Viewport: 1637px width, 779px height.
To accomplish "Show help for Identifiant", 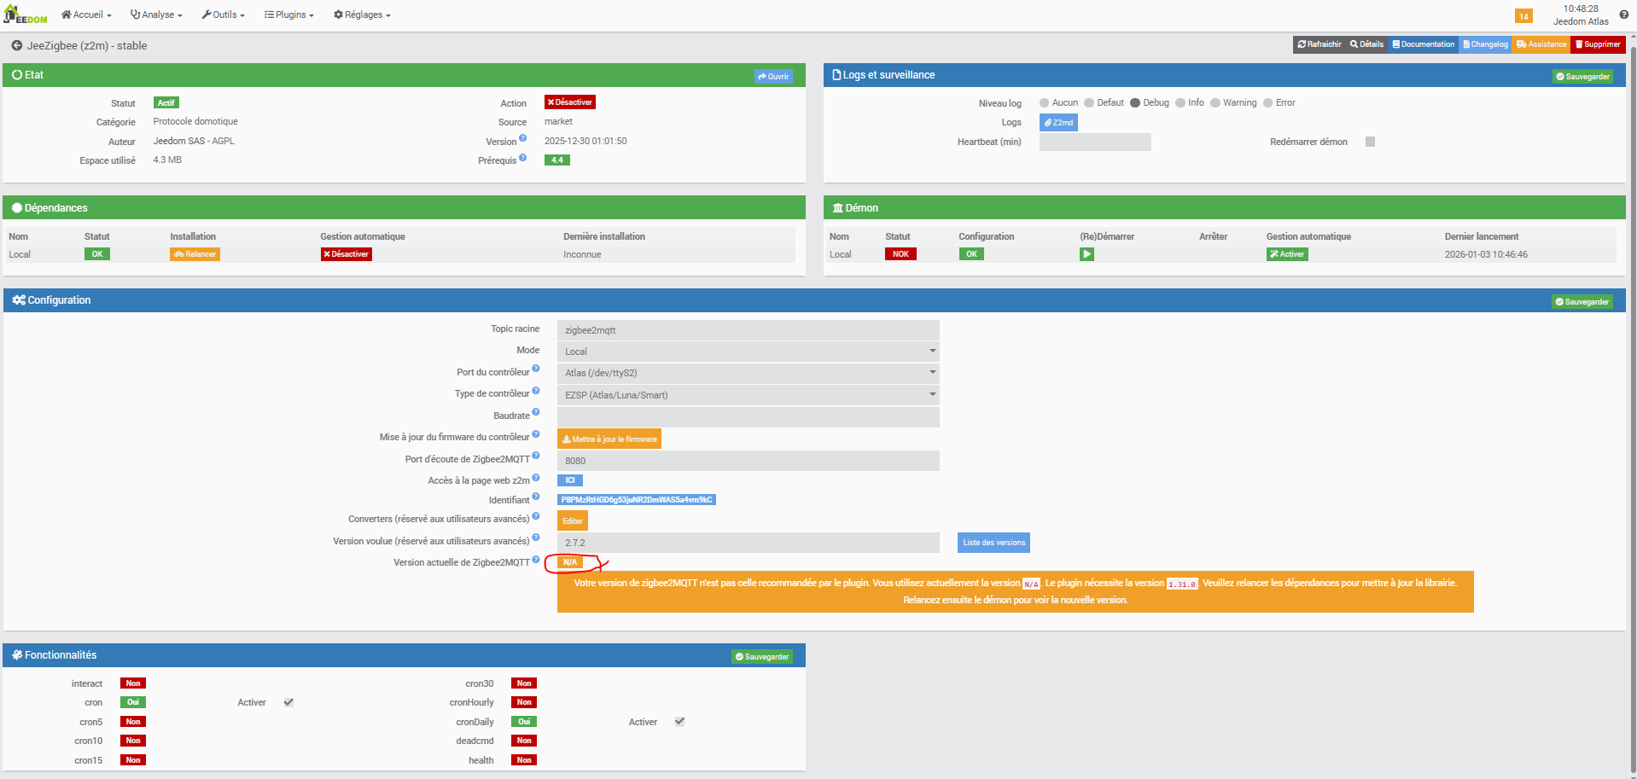I will (536, 497).
